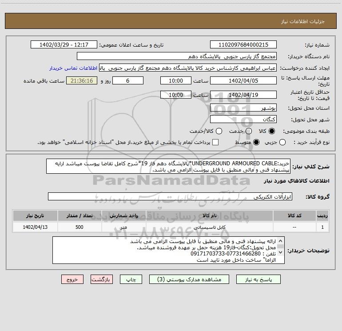Viewport: 342px width, 331px height.
Task: Click the ردیف column header
Action: click(x=322, y=215)
